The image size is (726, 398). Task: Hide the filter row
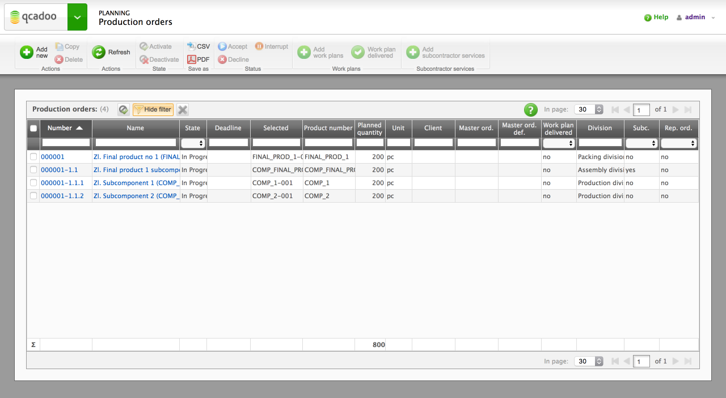pyautogui.click(x=153, y=109)
